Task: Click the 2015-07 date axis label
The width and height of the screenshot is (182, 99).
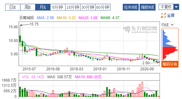Action: [x=29, y=69]
